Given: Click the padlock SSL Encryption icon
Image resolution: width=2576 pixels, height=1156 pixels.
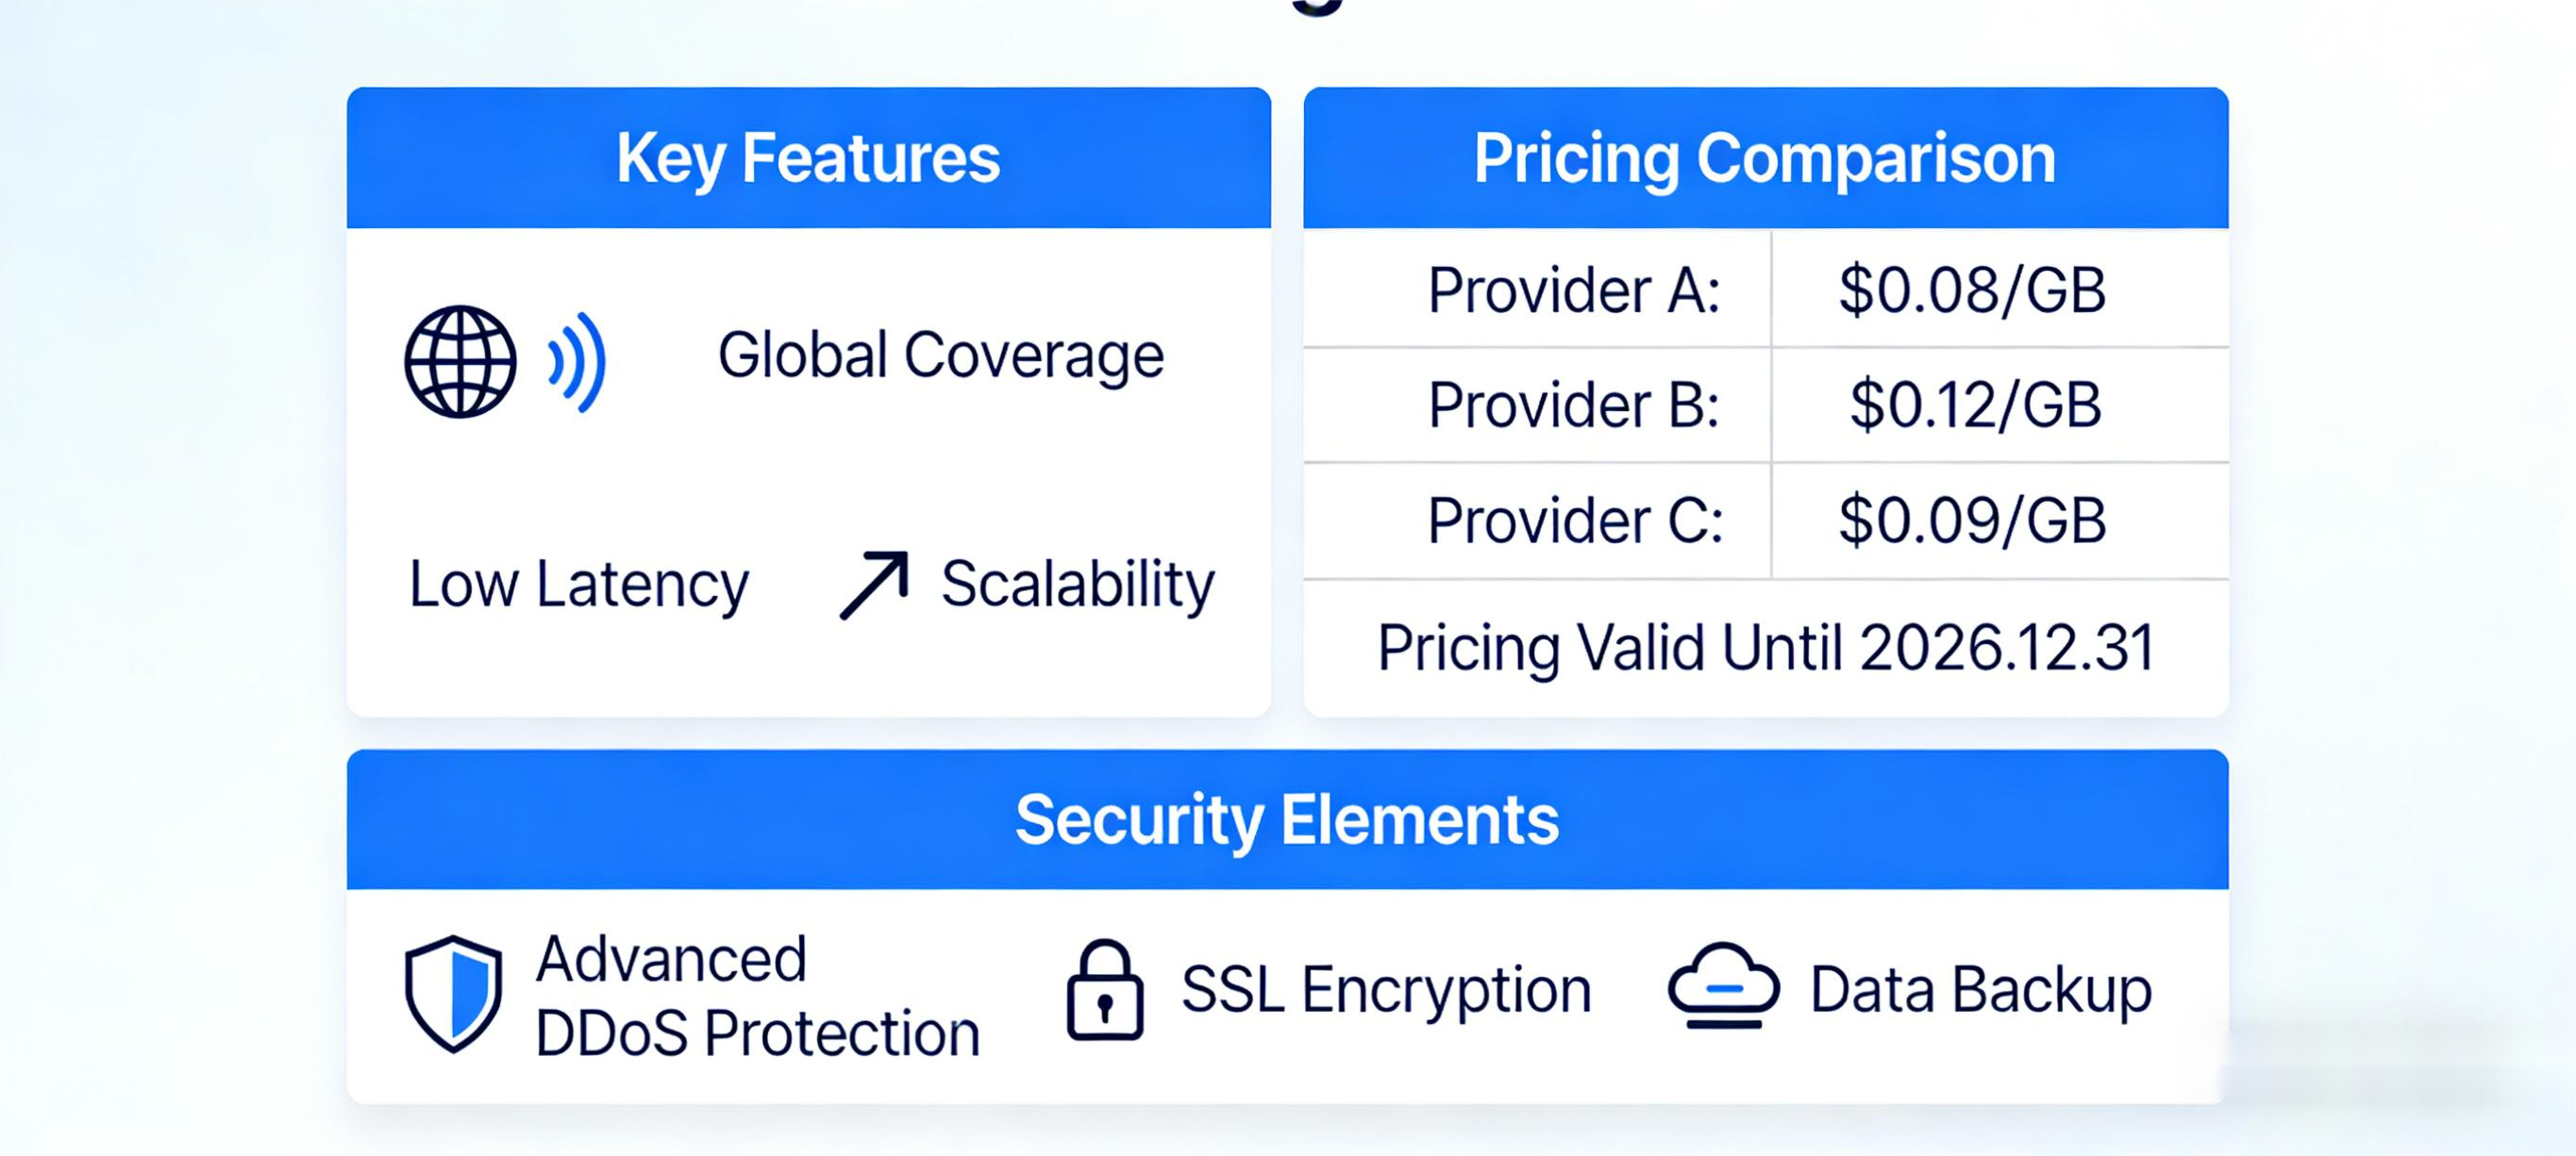Looking at the screenshot, I should (x=1104, y=990).
